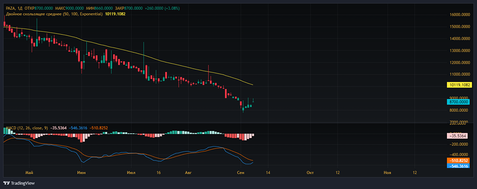Click the Май label on the time axis
This screenshot has width=477, height=189.
click(x=30, y=173)
